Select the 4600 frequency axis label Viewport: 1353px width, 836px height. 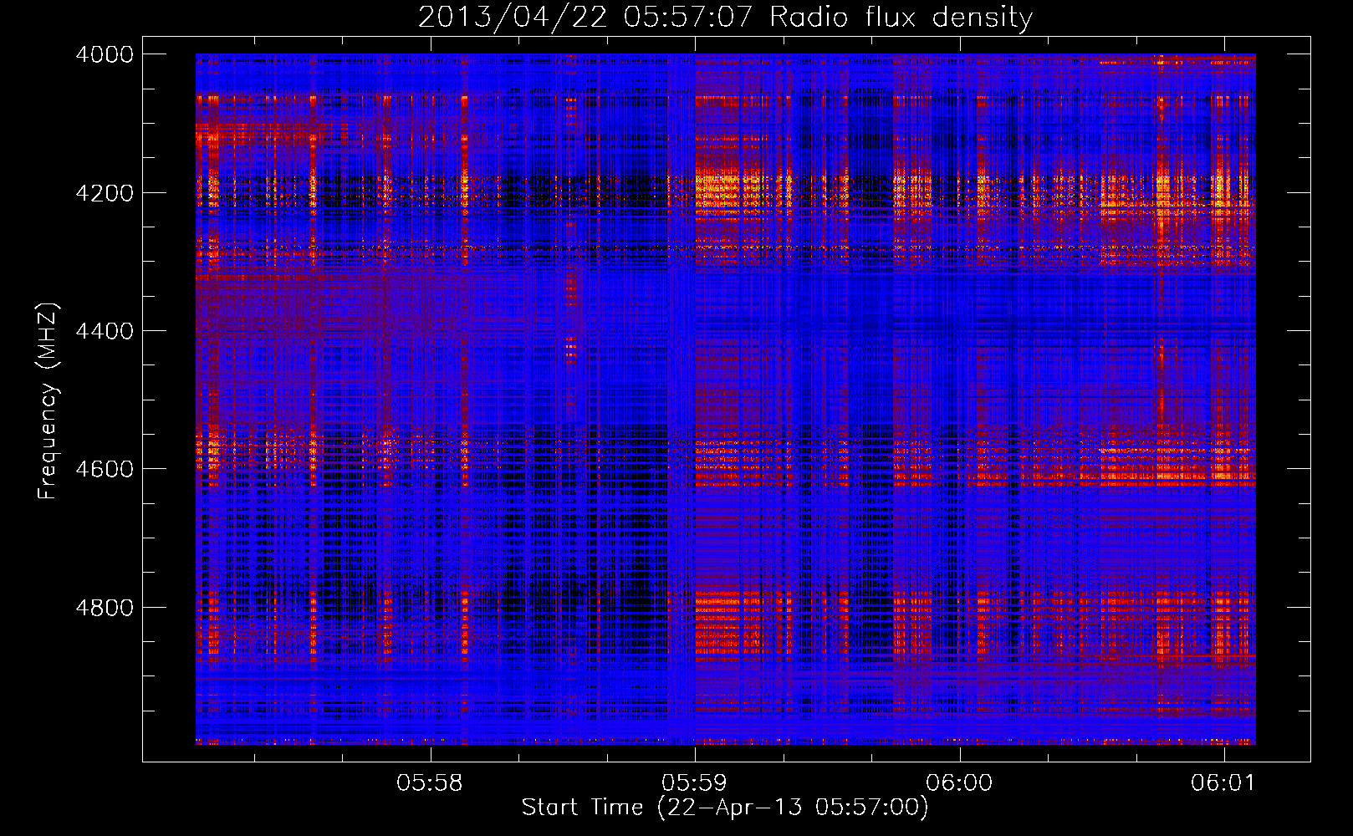[x=105, y=469]
